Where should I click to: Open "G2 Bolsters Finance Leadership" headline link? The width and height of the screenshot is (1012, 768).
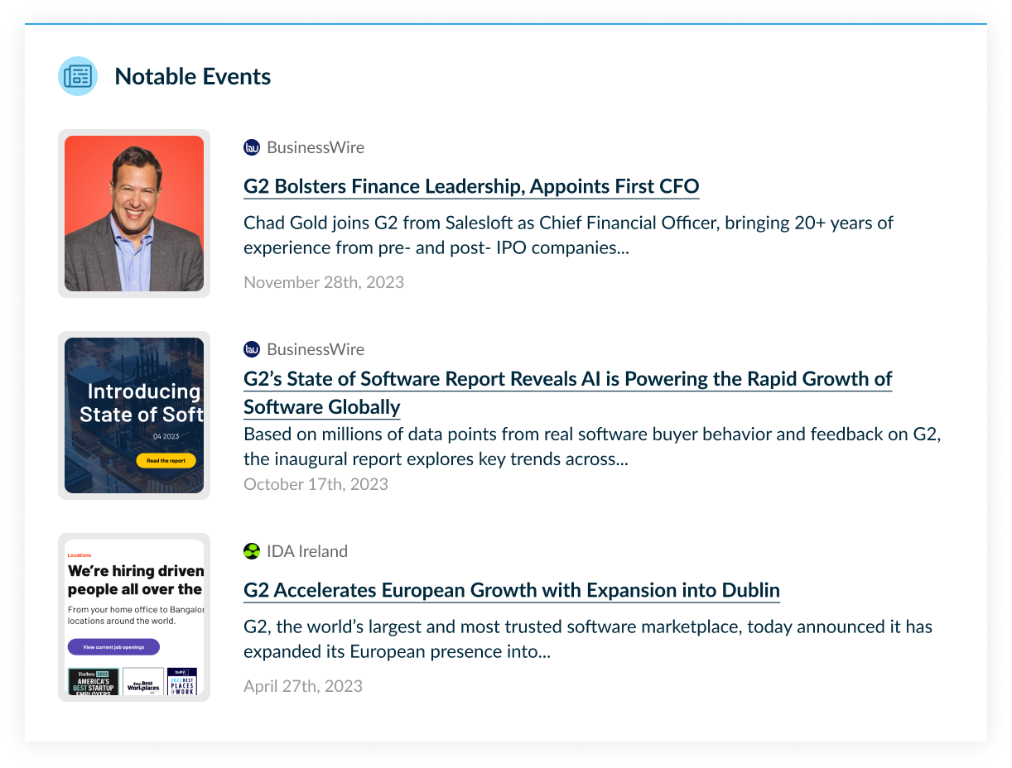[471, 186]
